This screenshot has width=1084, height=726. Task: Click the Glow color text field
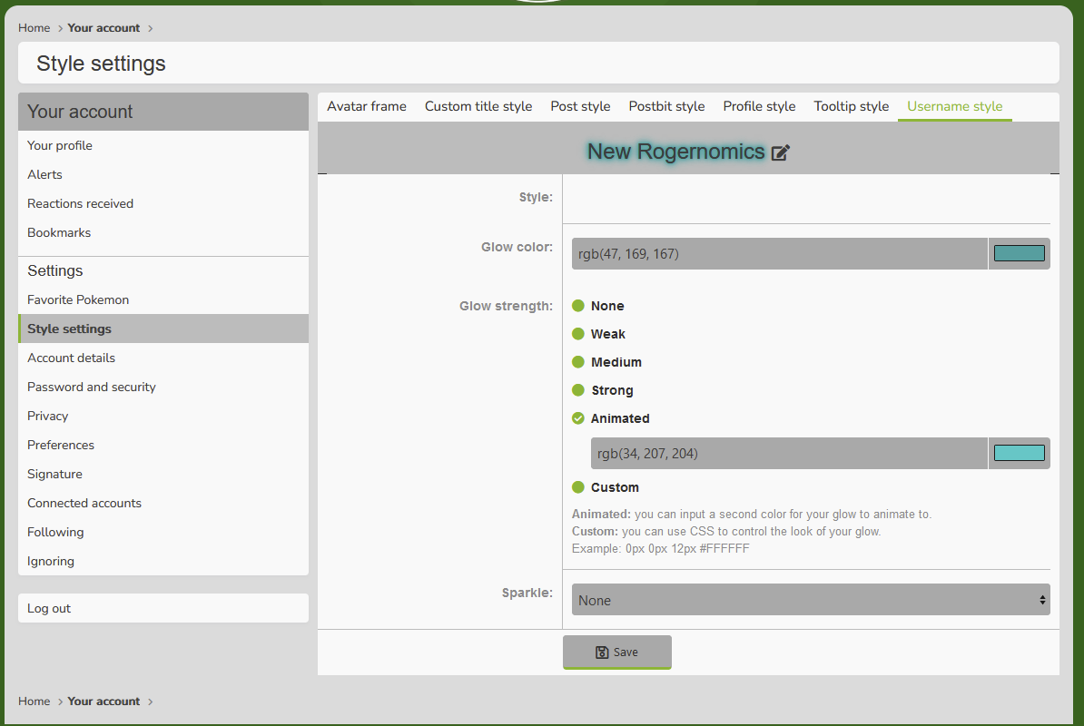779,254
